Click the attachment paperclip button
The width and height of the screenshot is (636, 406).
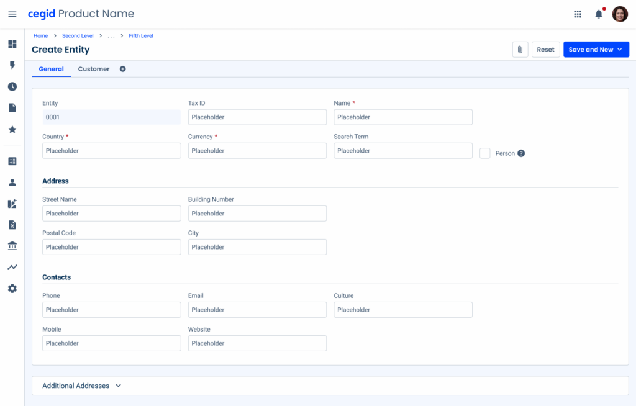click(x=520, y=50)
